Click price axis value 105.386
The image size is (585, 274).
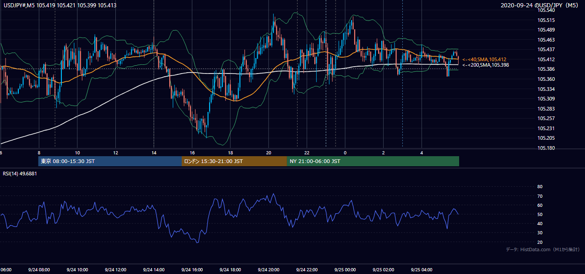coord(547,69)
